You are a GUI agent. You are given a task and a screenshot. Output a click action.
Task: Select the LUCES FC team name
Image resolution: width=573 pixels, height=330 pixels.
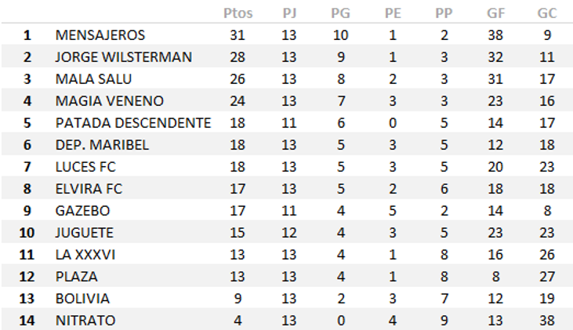pyautogui.click(x=86, y=167)
